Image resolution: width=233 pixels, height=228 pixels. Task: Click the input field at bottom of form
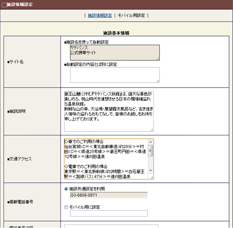(111, 226)
